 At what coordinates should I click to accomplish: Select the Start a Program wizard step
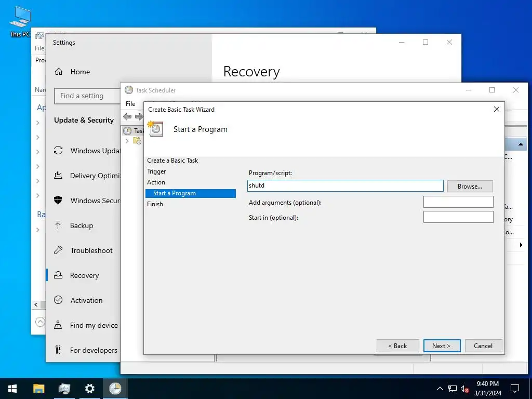(x=190, y=193)
